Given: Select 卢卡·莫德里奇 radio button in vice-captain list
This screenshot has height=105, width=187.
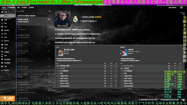Looking at the screenshot, I should point(121,71).
